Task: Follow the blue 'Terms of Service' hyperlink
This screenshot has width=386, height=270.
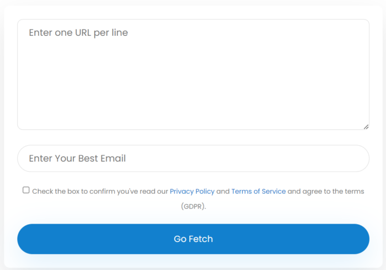Action: [258, 192]
